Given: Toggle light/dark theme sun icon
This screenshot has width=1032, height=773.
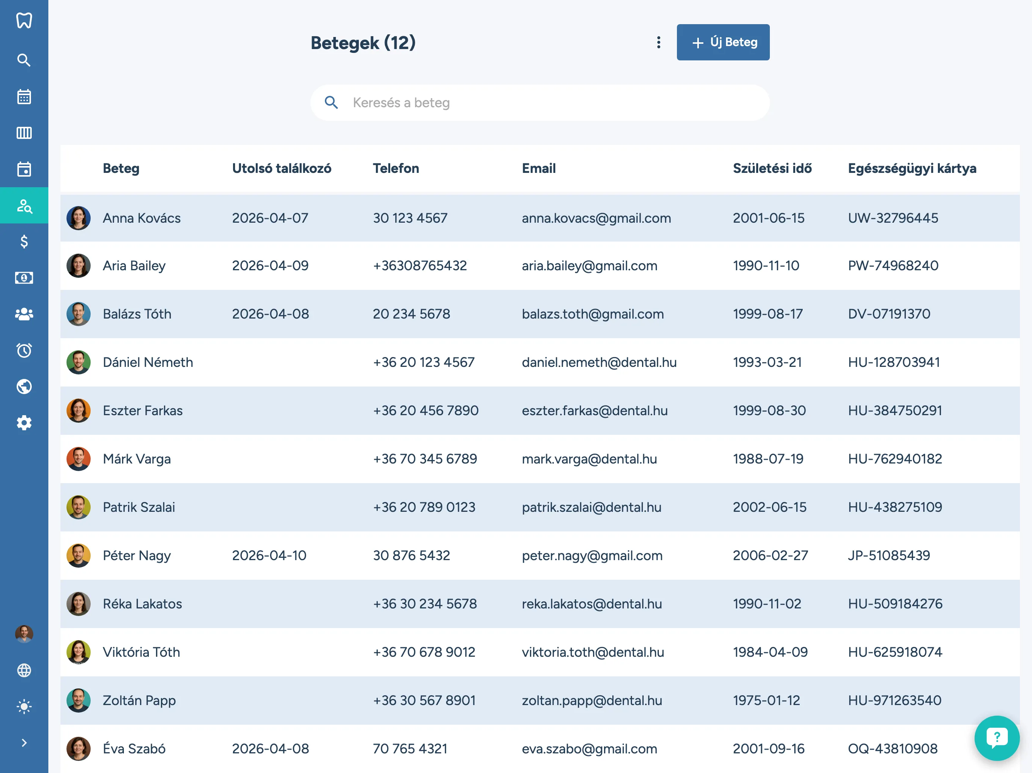Looking at the screenshot, I should pyautogui.click(x=24, y=706).
